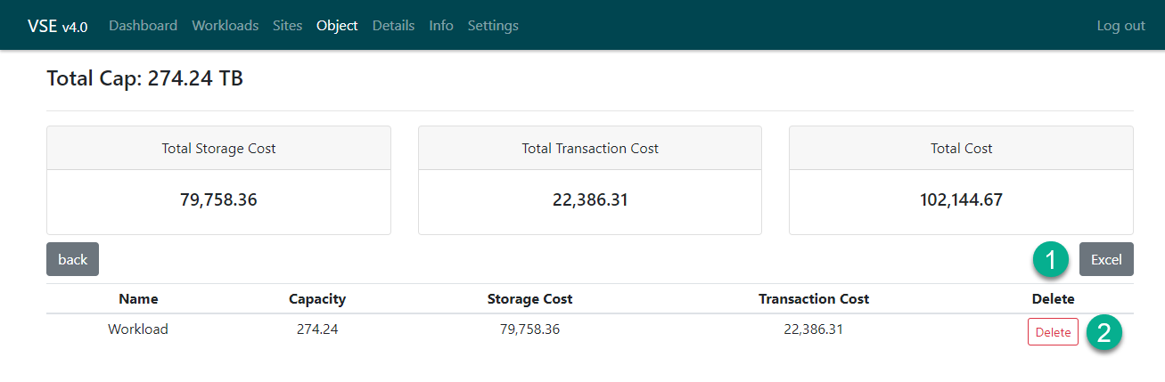Click the Transaction Cost column header
The height and width of the screenshot is (382, 1165).
coord(814,299)
